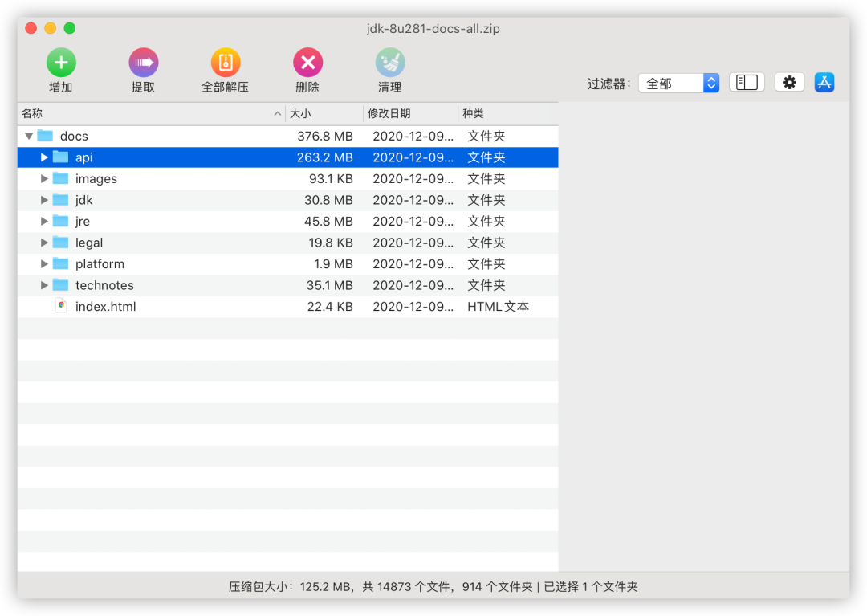
Task: Select the jre folder icon
Action: pos(60,221)
